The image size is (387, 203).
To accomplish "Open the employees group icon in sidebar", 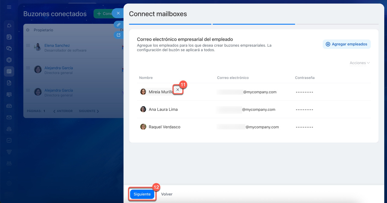I will point(9,129).
